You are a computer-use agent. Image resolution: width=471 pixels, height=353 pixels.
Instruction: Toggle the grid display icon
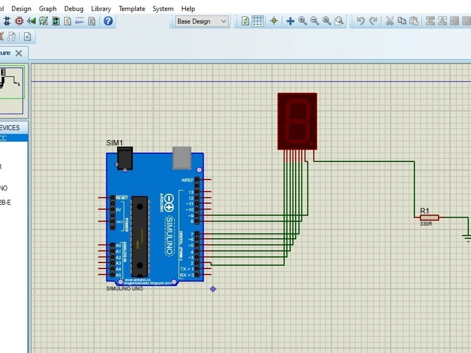click(258, 21)
